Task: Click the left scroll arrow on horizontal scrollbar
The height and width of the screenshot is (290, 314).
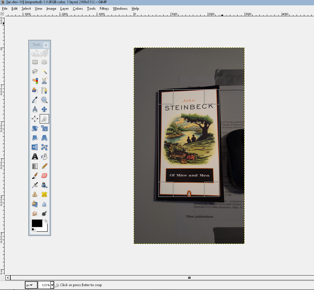Action: point(7,277)
